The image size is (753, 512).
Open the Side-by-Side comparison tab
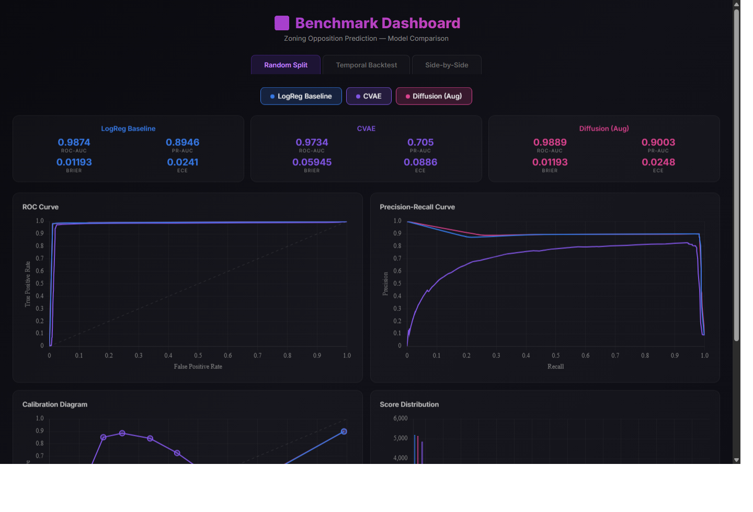[447, 64]
